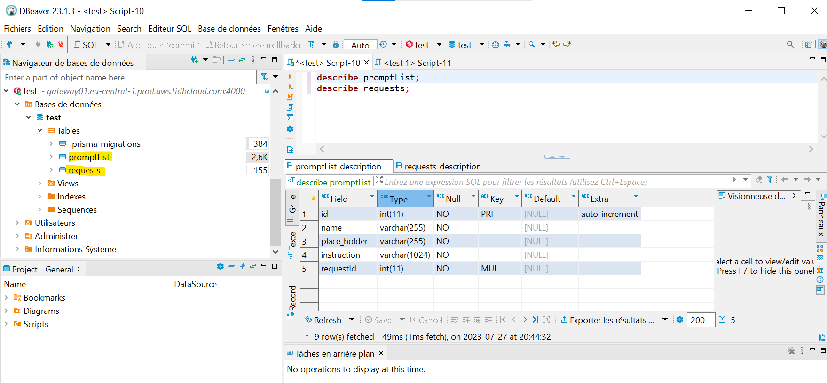The height and width of the screenshot is (383, 827).
Task: Jump to last result row
Action: [x=536, y=319]
